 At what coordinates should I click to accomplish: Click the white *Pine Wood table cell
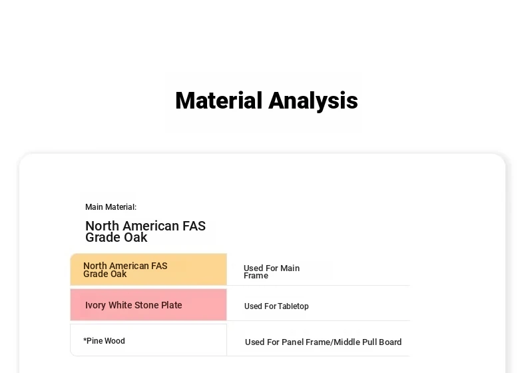(x=148, y=340)
